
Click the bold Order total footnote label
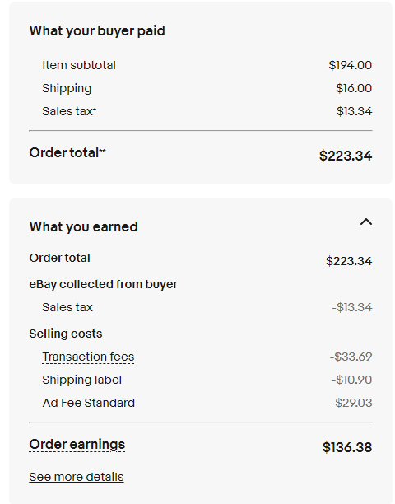pyautogui.click(x=67, y=153)
